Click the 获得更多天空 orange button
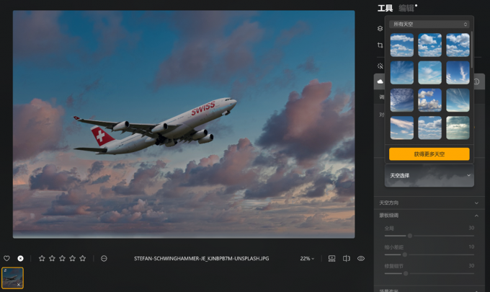Viewport: 490px width, 292px height. [429, 154]
